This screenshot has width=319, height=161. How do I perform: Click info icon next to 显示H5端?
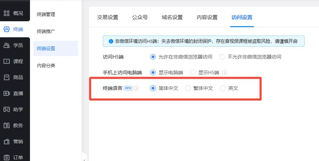[x=225, y=72]
